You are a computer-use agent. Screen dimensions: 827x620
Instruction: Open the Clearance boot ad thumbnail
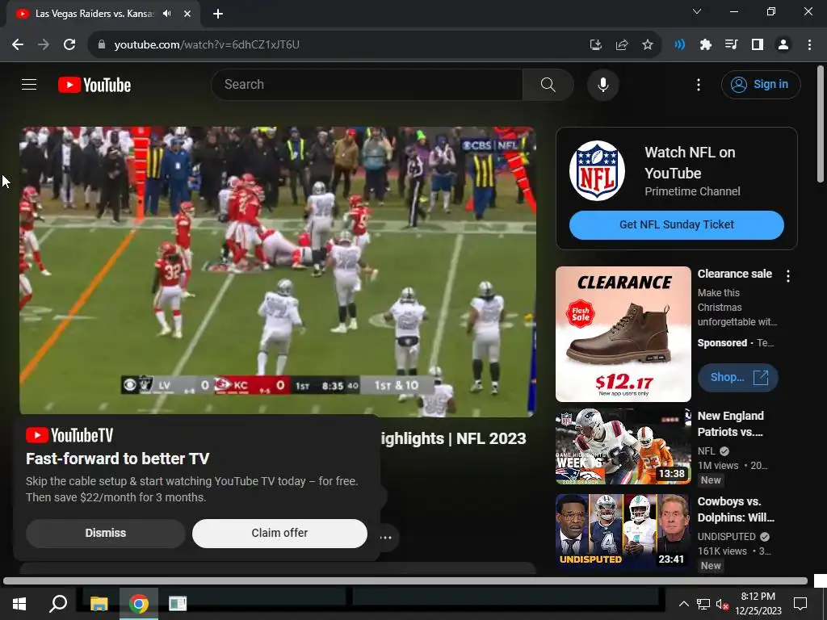pos(623,333)
